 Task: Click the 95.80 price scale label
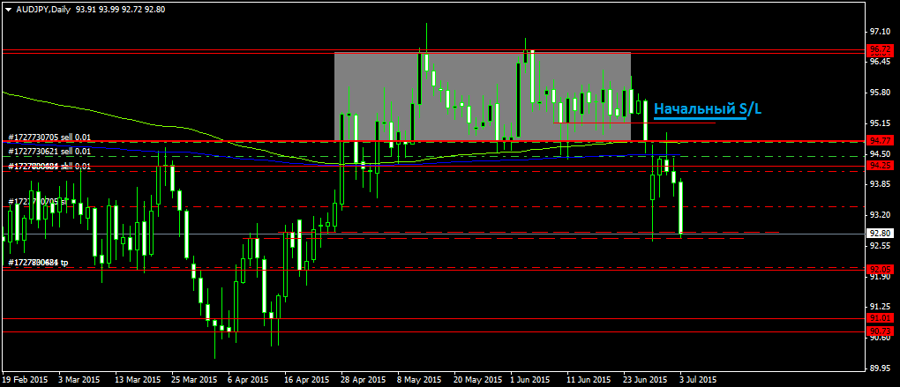point(881,93)
